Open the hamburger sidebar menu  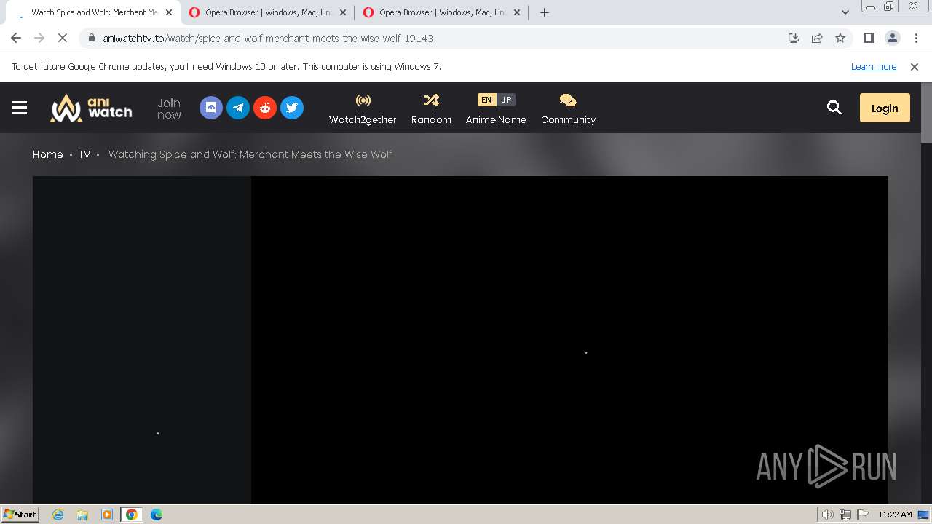[19, 108]
